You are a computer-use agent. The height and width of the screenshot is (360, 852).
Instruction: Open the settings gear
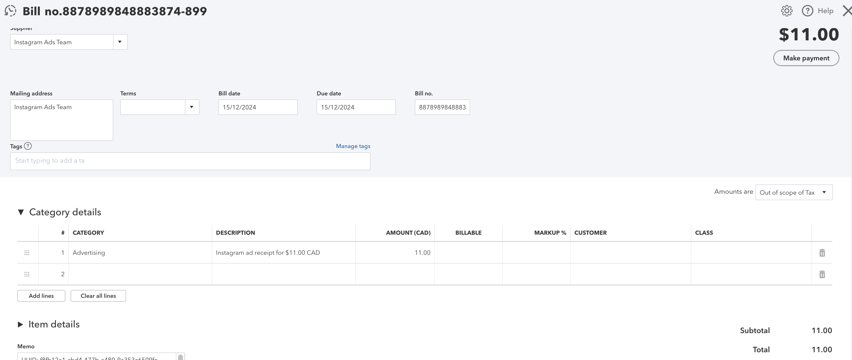click(786, 10)
